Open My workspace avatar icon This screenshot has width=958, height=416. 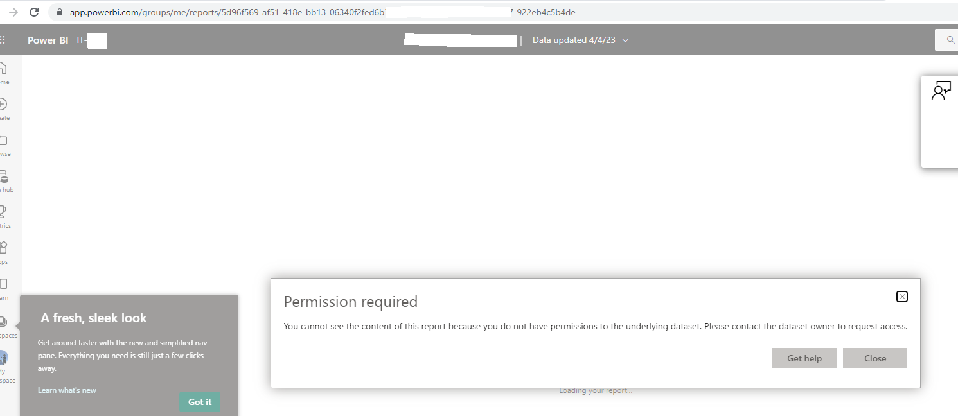[4, 358]
